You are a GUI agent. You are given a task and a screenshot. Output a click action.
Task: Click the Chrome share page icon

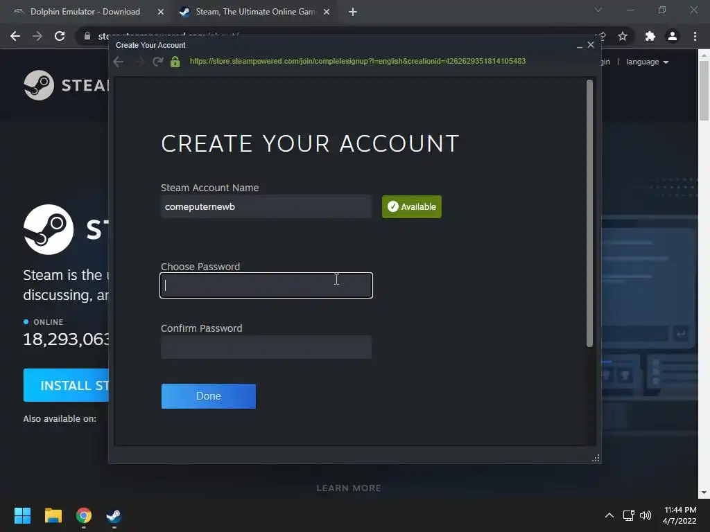point(602,36)
